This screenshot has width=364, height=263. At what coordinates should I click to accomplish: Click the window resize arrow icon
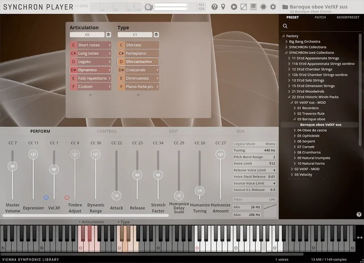(x=243, y=7)
